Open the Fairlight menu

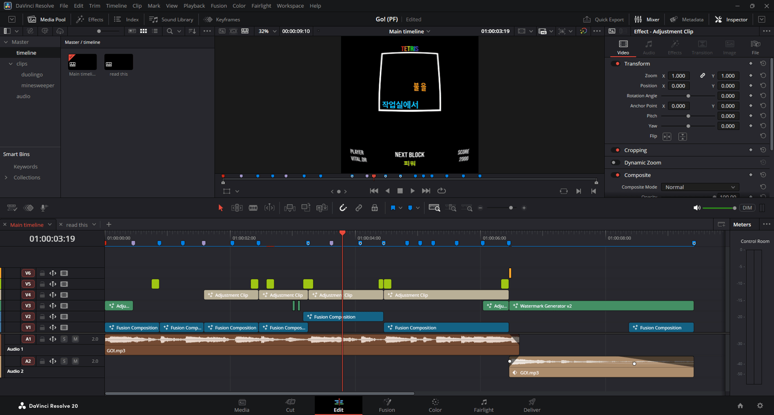pos(261,6)
